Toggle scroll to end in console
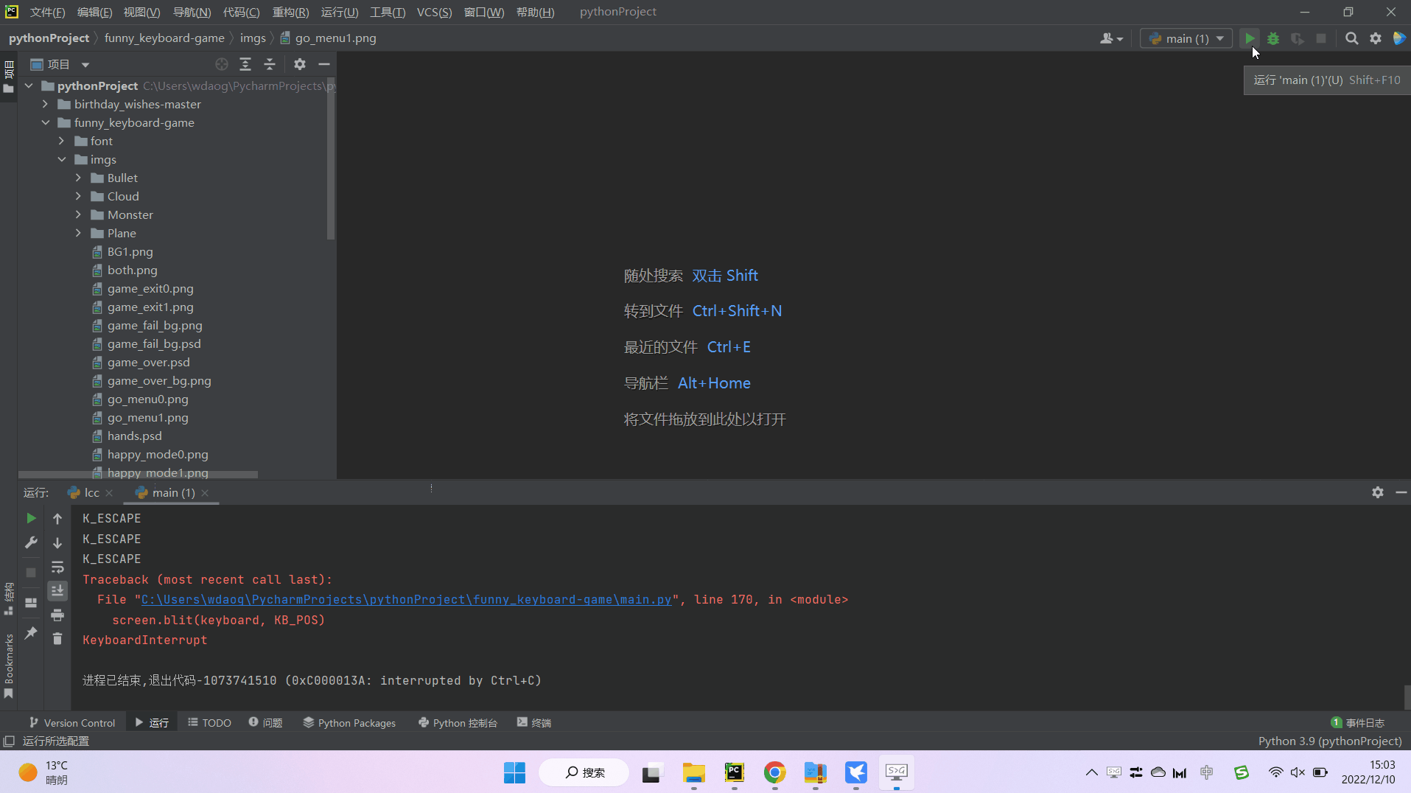Screen dimensions: 1411x793 pyautogui.click(x=57, y=590)
